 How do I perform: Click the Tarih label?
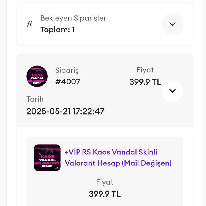[x=35, y=99]
